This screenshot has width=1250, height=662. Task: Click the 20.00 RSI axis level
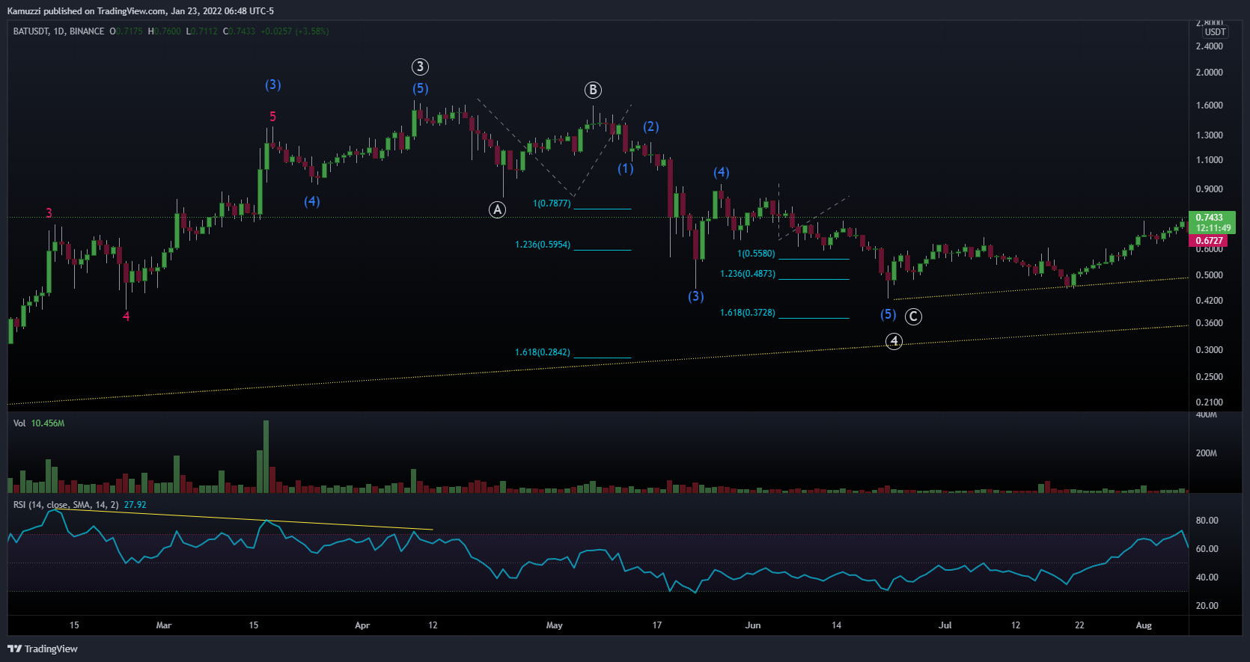1207,606
